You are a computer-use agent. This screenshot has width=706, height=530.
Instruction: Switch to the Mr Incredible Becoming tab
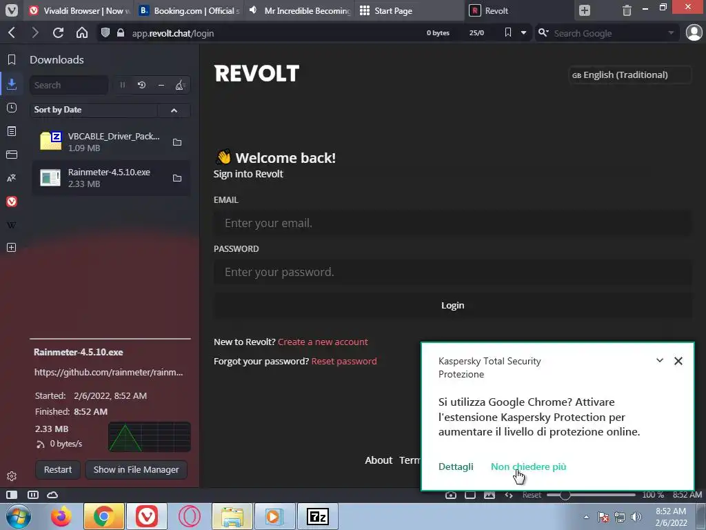coord(299,10)
